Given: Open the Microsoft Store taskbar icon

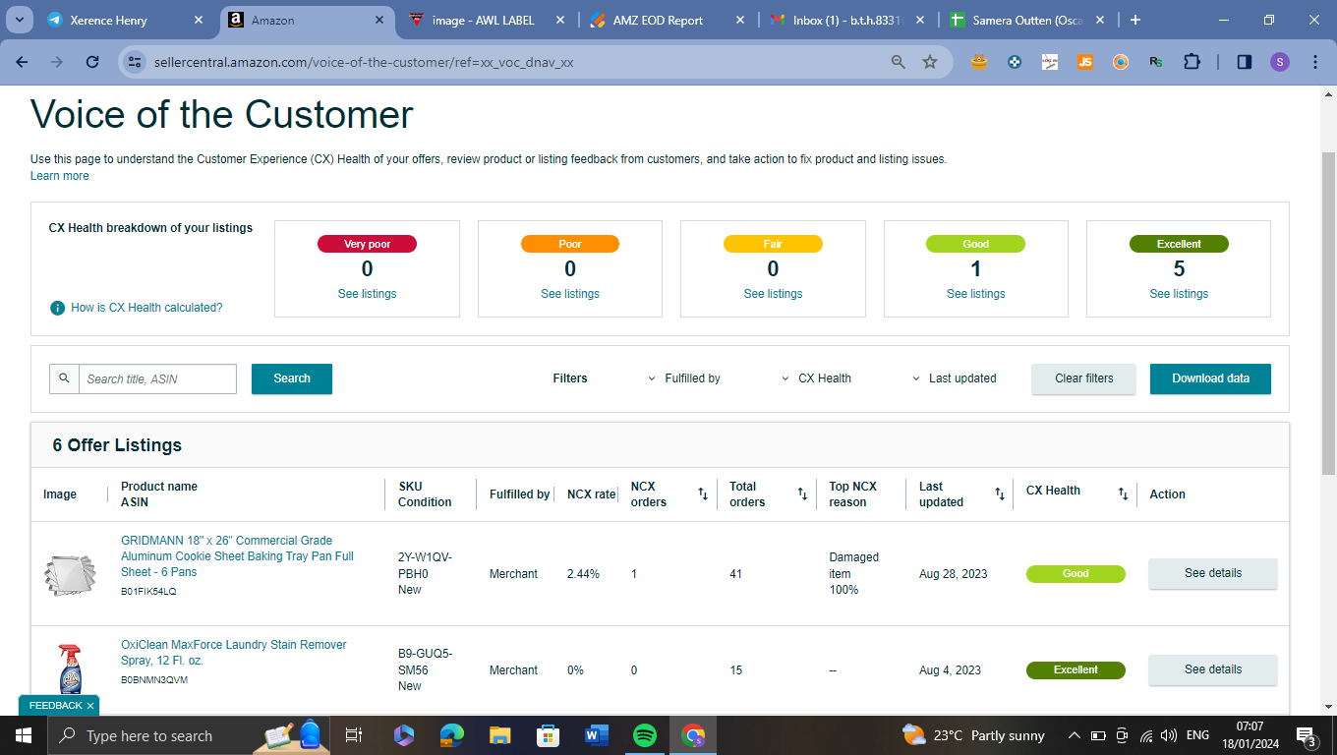Looking at the screenshot, I should coord(549,735).
